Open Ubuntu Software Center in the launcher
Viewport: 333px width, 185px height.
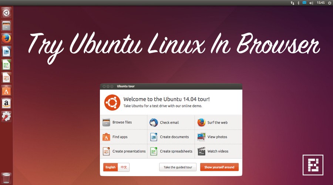[6, 91]
